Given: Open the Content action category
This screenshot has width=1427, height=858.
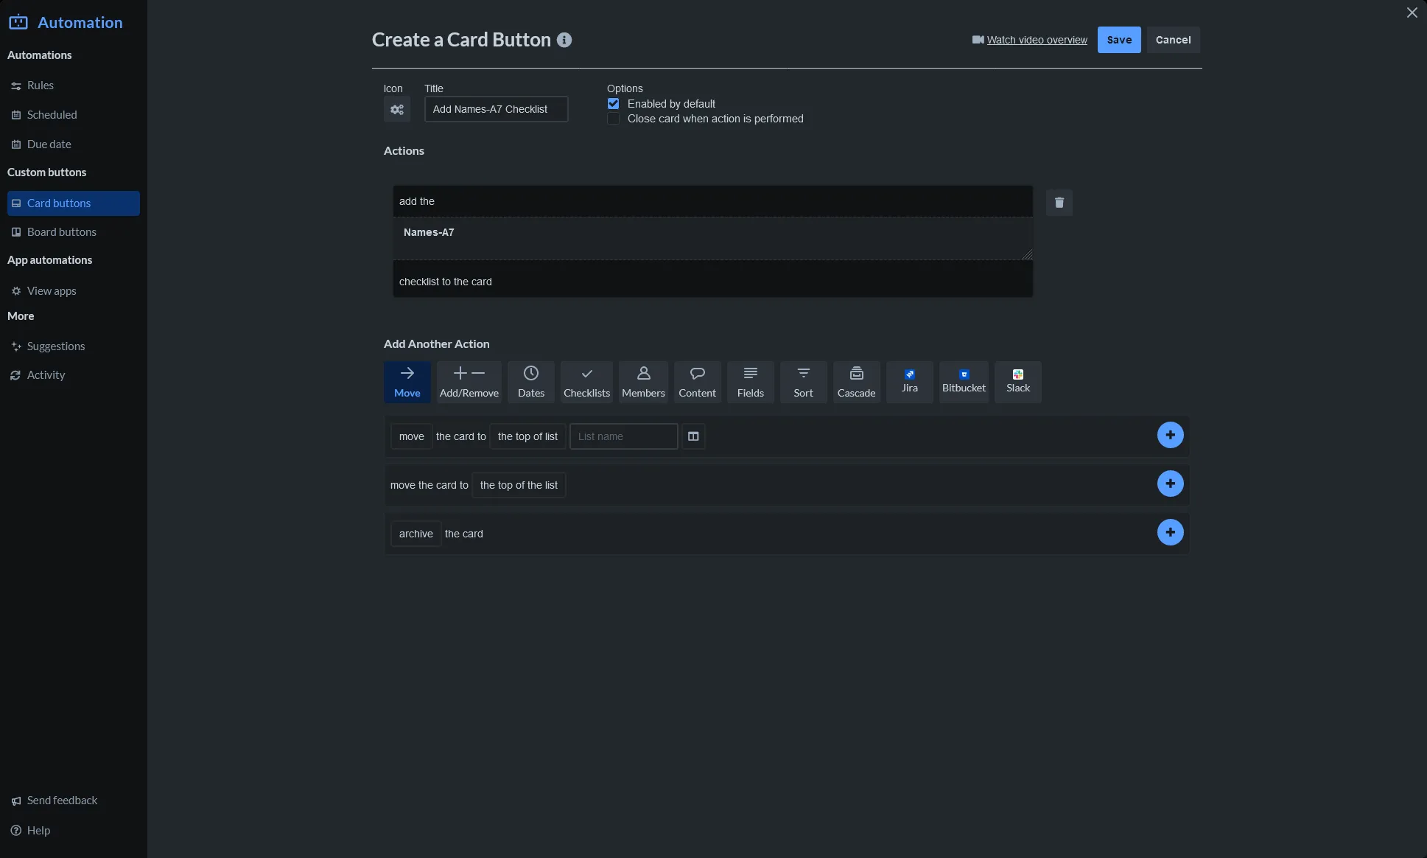Looking at the screenshot, I should tap(697, 381).
